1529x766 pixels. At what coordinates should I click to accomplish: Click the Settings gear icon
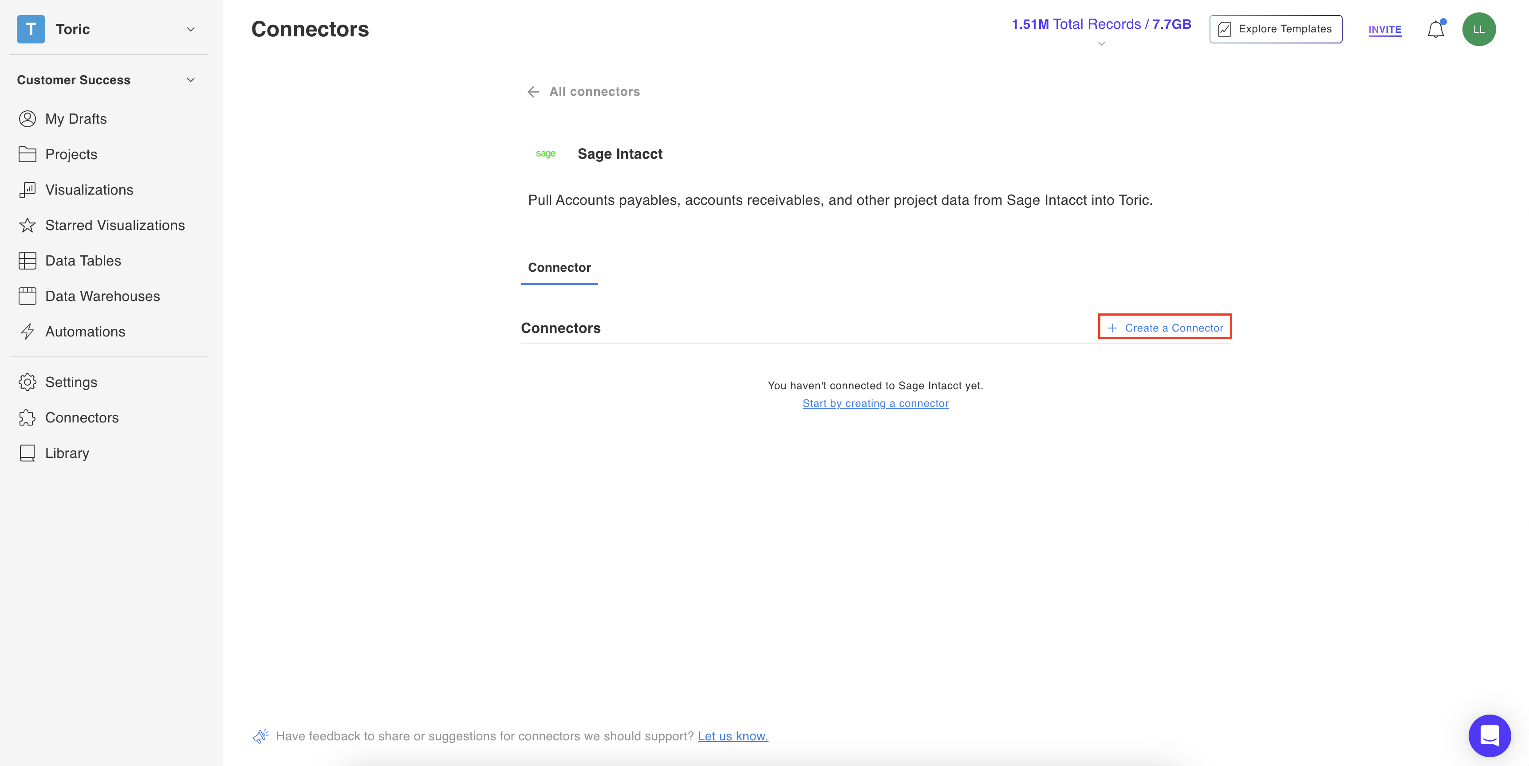pyautogui.click(x=28, y=382)
